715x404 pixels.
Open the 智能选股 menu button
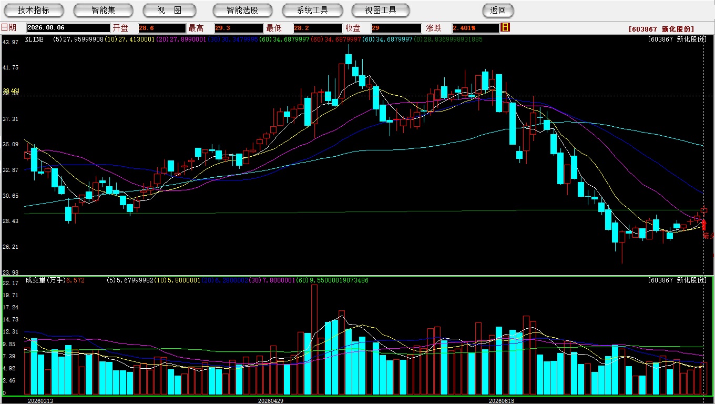242,10
